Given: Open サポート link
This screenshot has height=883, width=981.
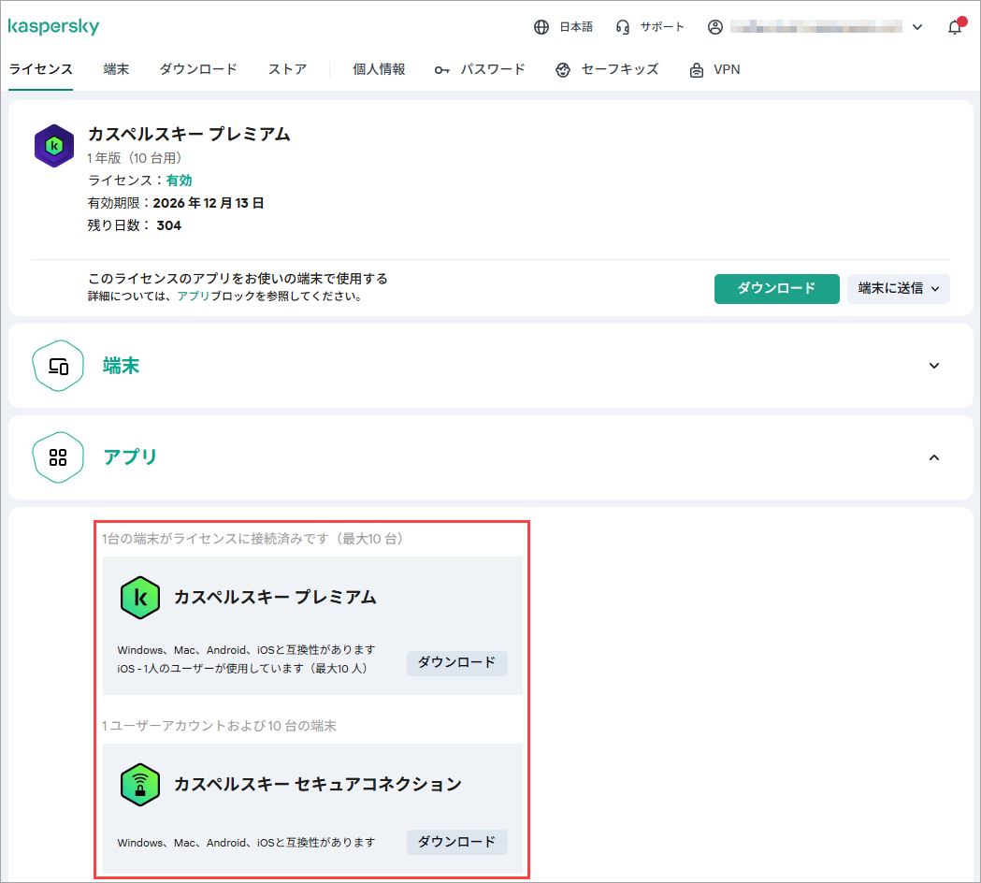Looking at the screenshot, I should coord(662,27).
